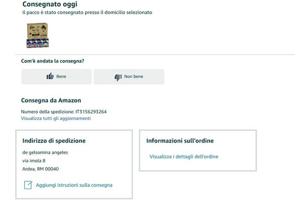Image resolution: width=295 pixels, height=212 pixels.
Task: Rate the delivery as Non bene
Action: tap(129, 77)
